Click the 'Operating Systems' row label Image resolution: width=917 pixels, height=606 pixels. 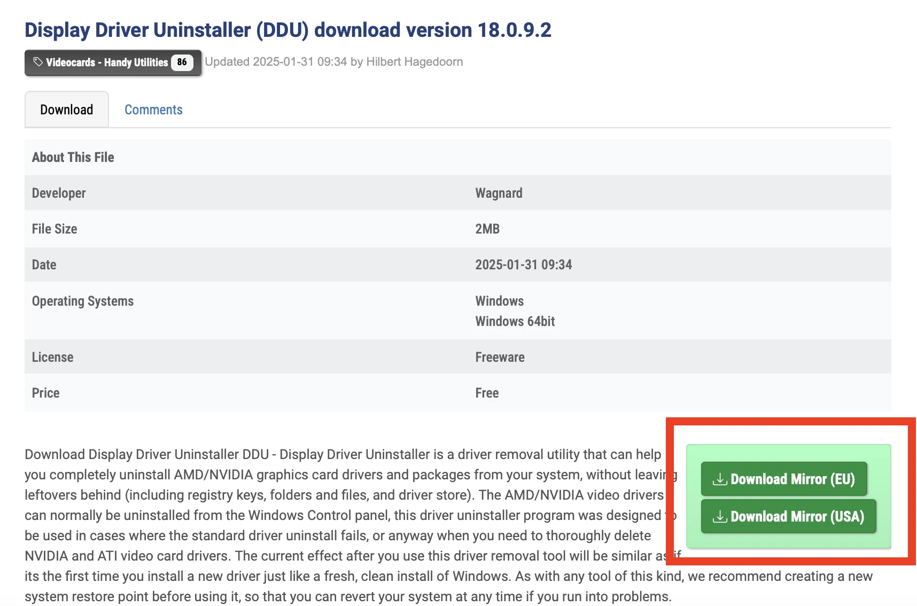[83, 301]
